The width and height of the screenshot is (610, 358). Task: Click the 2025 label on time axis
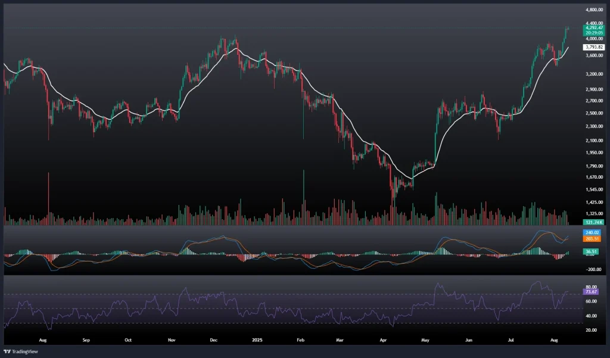(x=257, y=340)
